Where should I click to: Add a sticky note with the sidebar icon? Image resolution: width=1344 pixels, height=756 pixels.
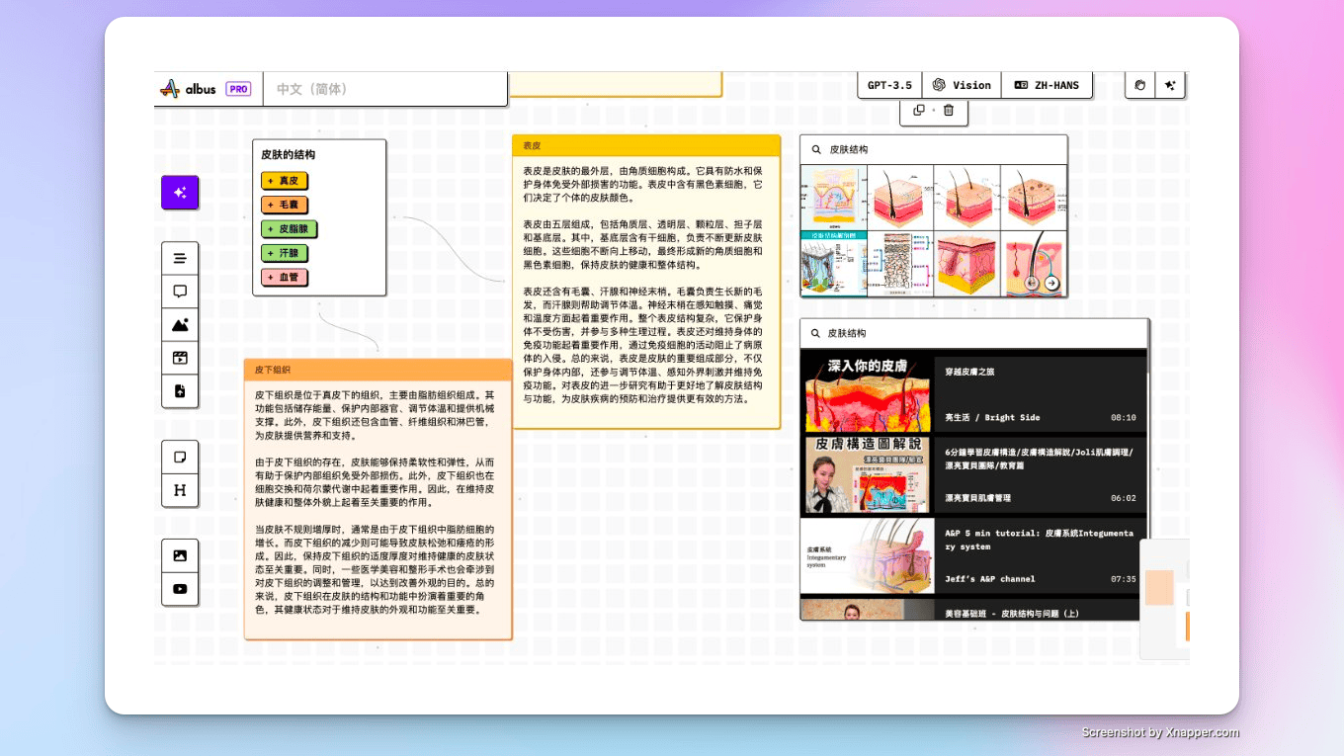pyautogui.click(x=180, y=458)
